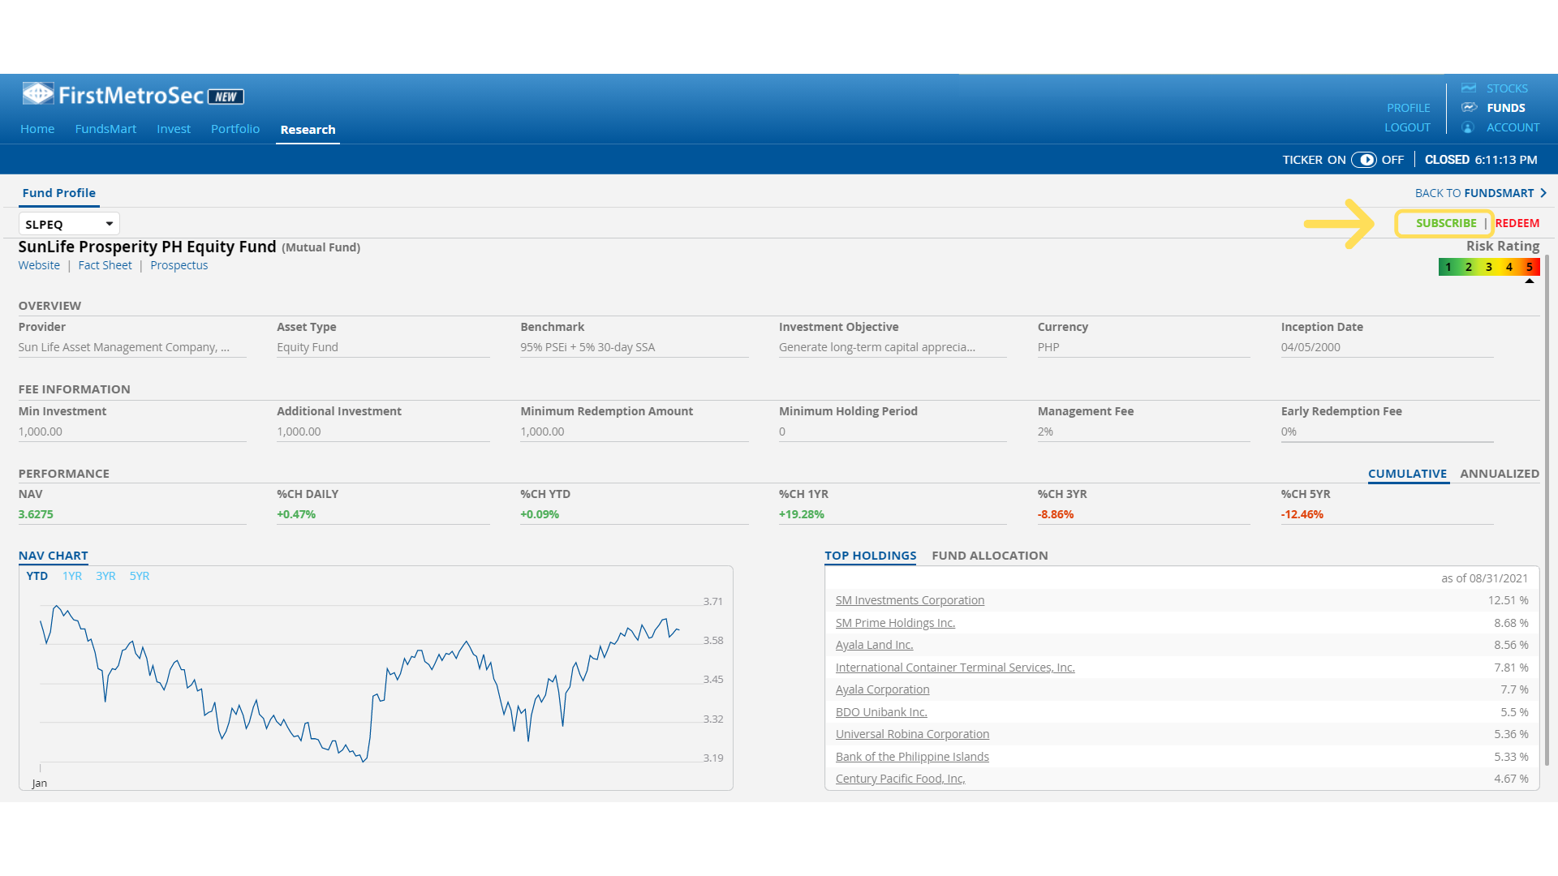The width and height of the screenshot is (1558, 876).
Task: Open Ayala Corporation holding
Action: 882,689
